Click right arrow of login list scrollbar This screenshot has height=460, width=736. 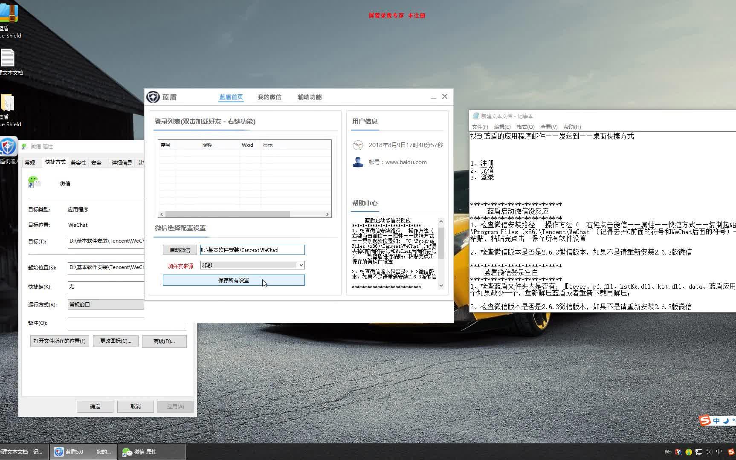[x=327, y=214]
